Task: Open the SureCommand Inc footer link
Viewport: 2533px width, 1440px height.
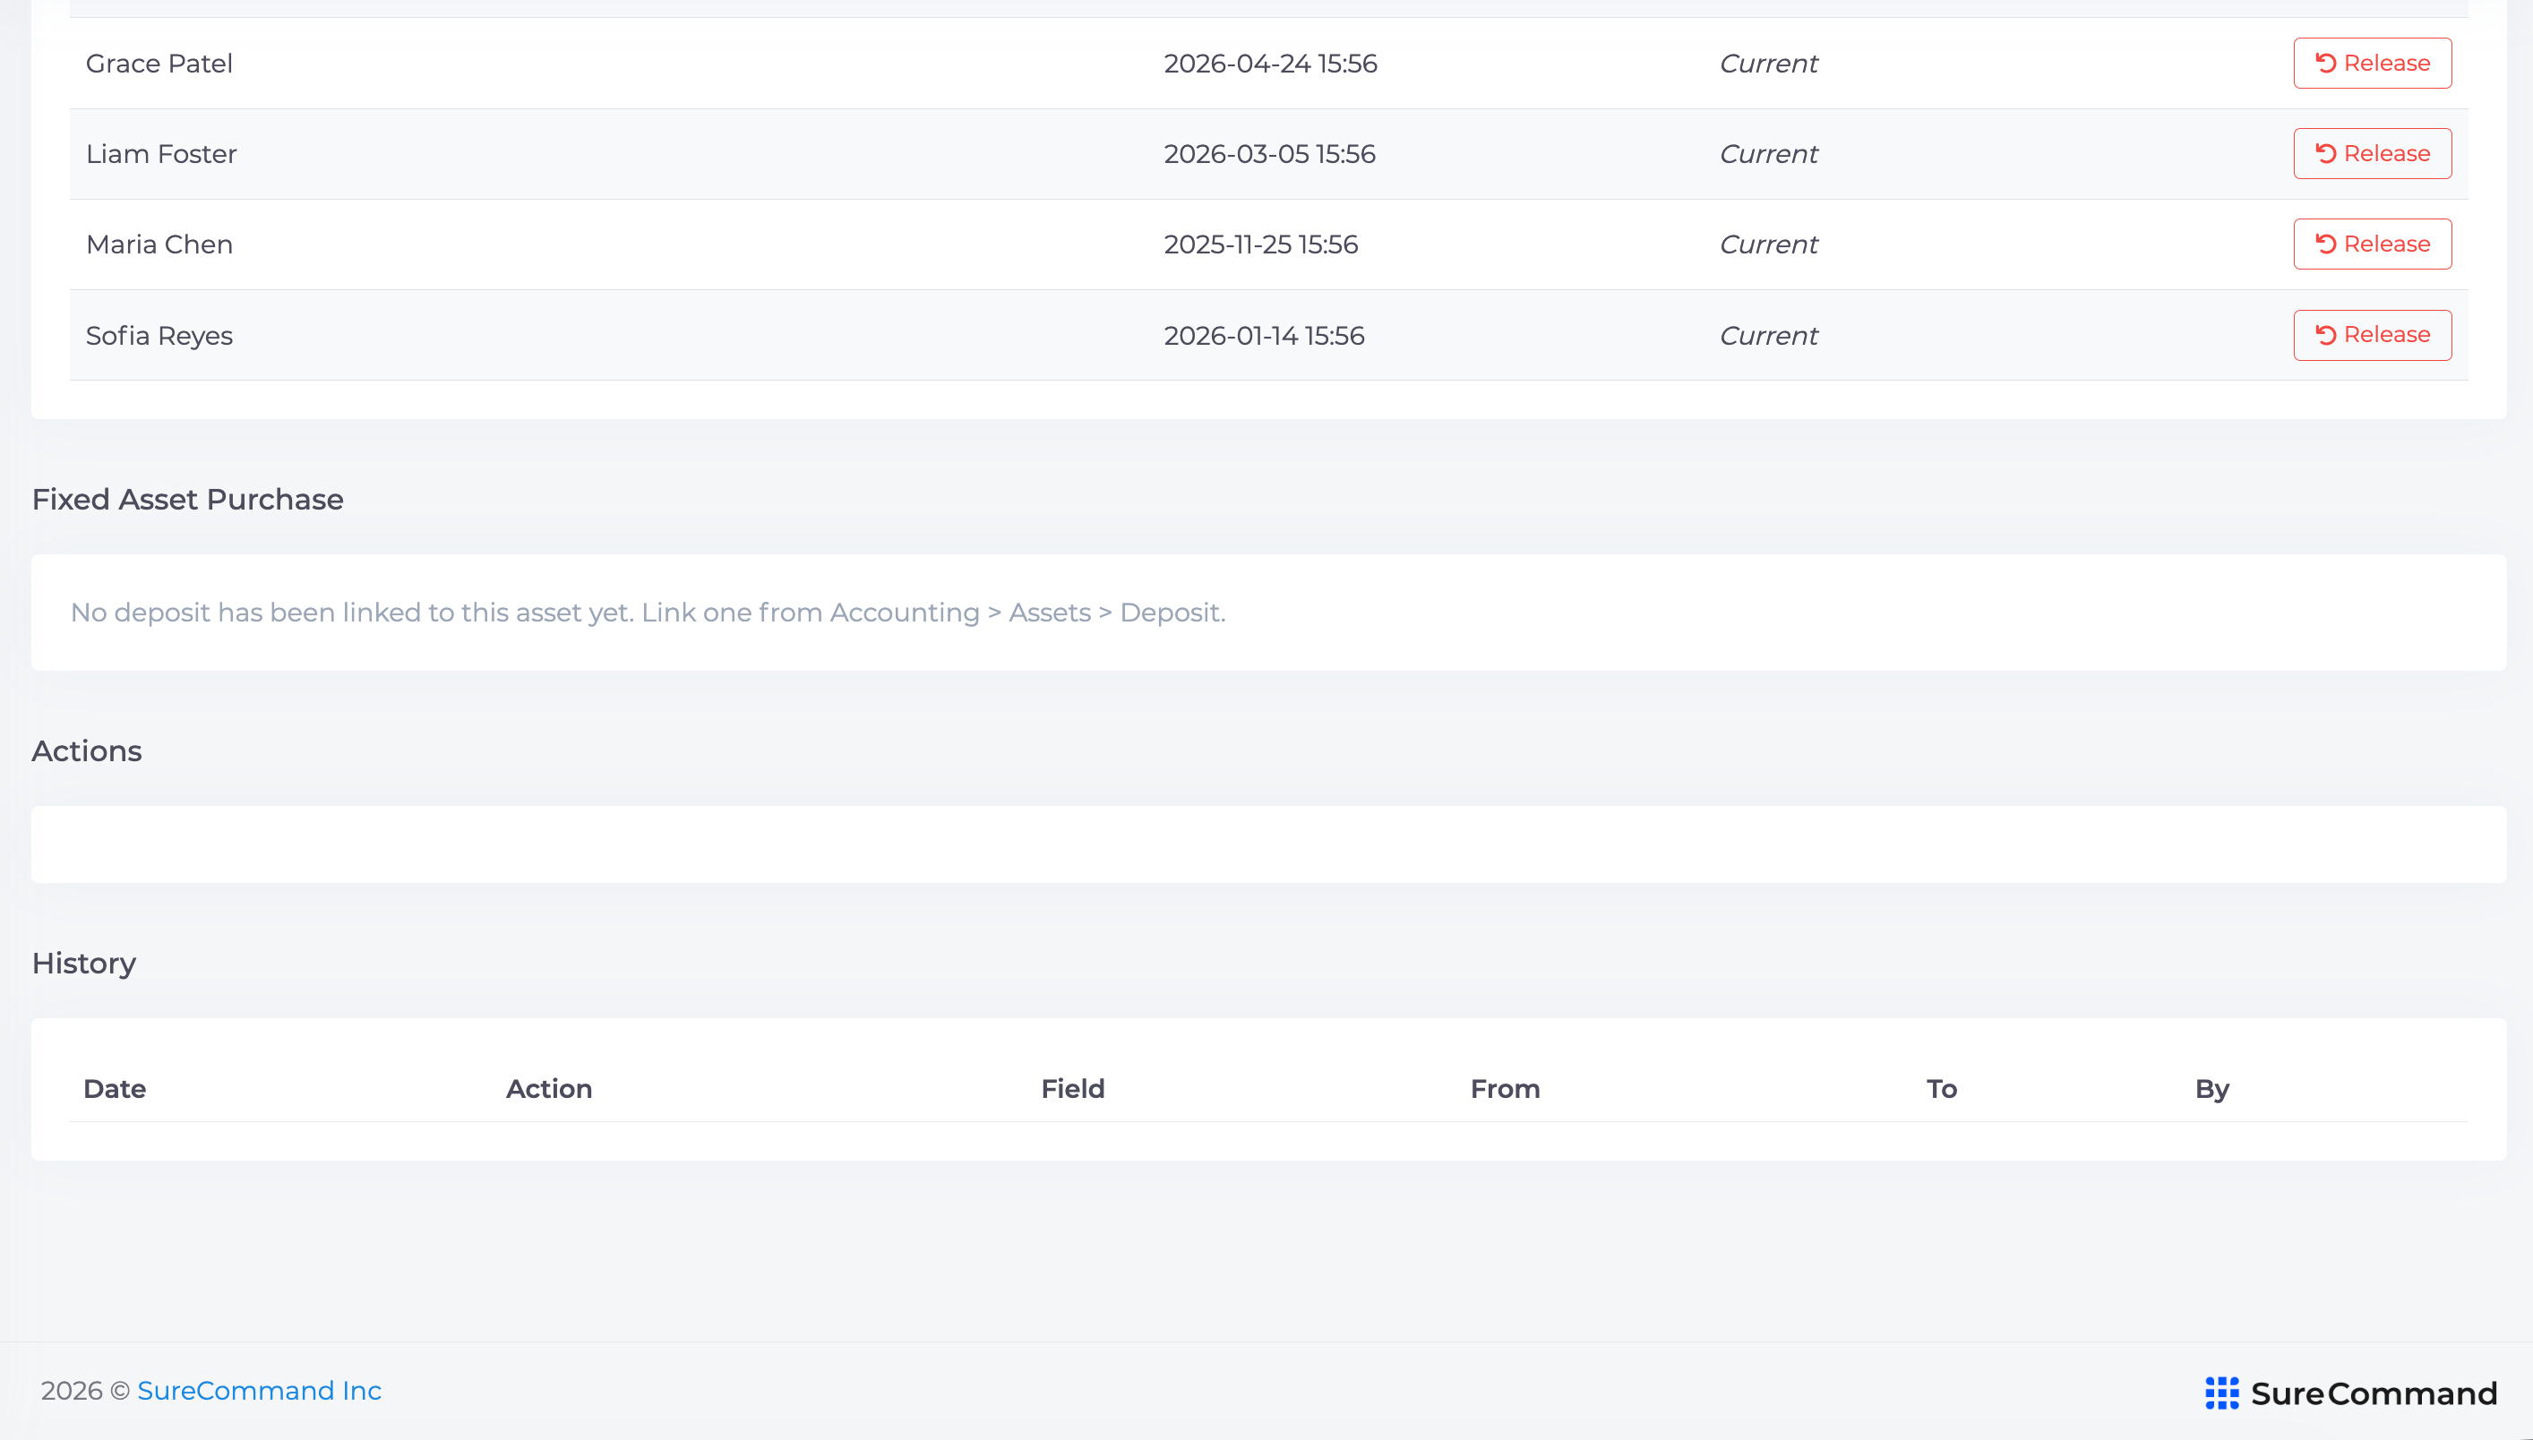Action: pos(259,1391)
